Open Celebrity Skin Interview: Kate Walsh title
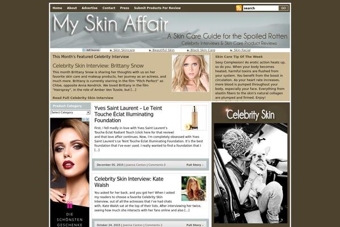The width and height of the screenshot is (340, 227). tap(129, 182)
